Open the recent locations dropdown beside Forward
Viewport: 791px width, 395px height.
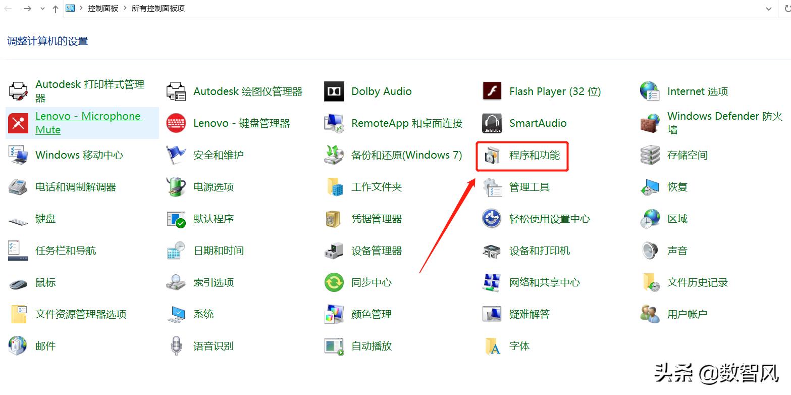pyautogui.click(x=42, y=9)
